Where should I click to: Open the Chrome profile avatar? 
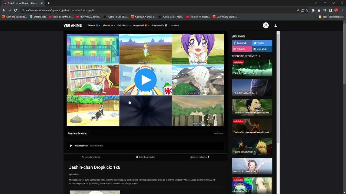point(336,10)
